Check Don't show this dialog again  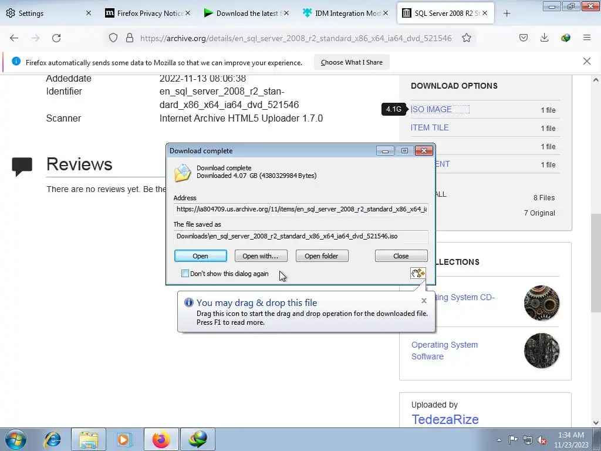pos(185,274)
